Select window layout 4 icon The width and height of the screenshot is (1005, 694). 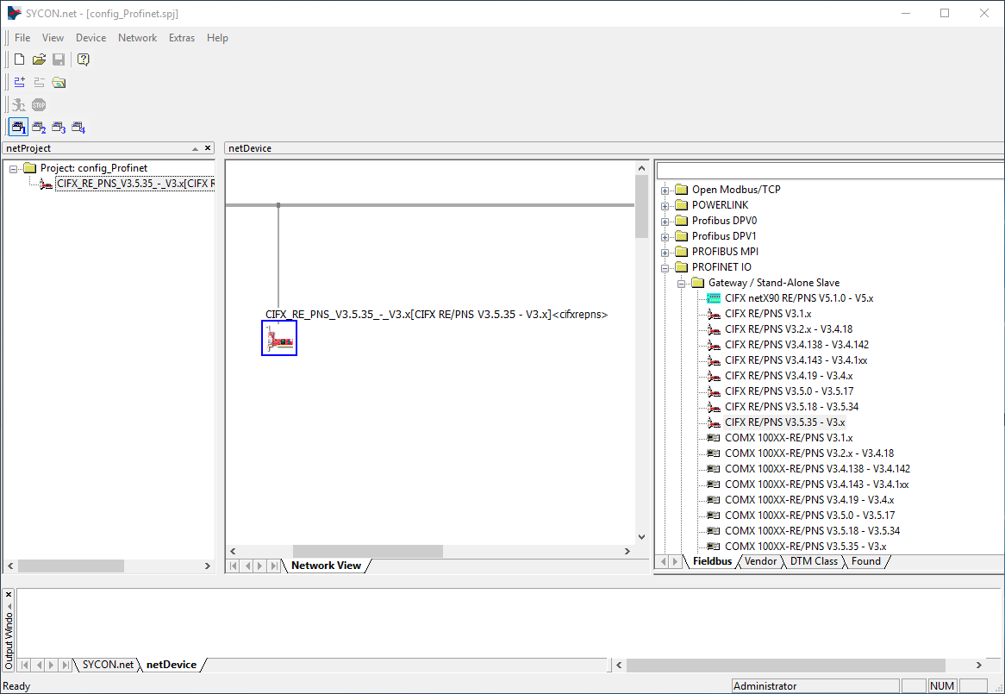coord(78,128)
